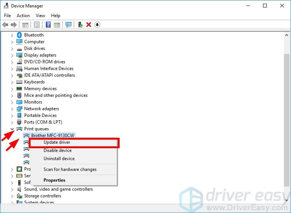Click the Update device driver toolbar icon
291x213 pixels.
coord(80,25)
